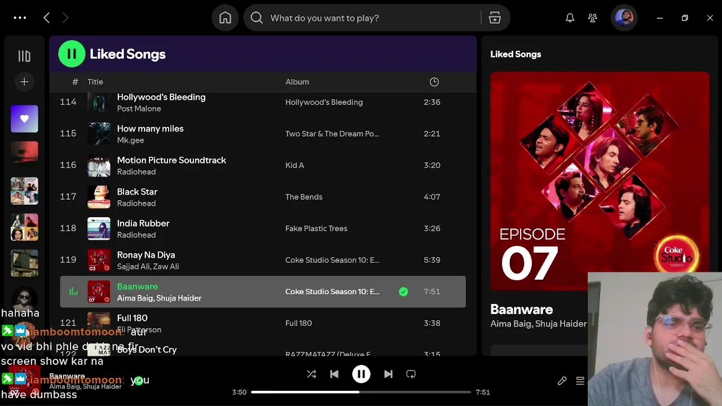Open the red cover playlist in sidebar
The image size is (722, 406).
click(x=24, y=155)
